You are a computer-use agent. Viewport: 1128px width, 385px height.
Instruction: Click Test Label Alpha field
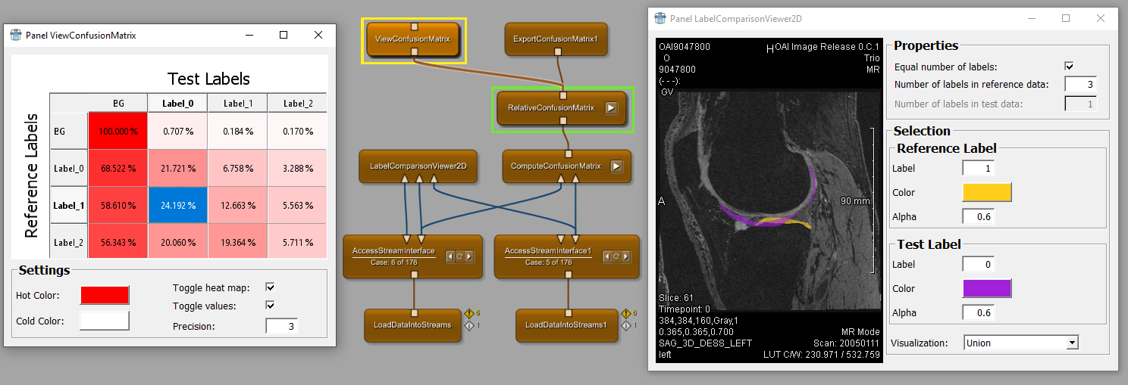979,312
